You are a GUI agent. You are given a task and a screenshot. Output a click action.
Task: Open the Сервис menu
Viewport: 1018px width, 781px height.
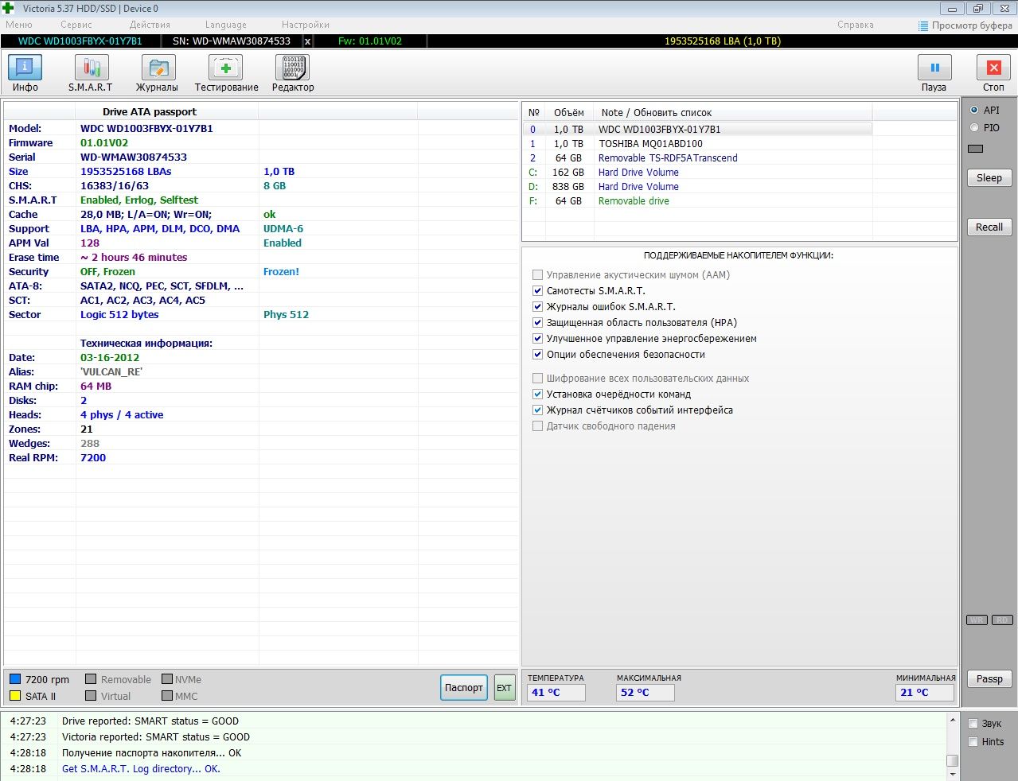(x=76, y=25)
